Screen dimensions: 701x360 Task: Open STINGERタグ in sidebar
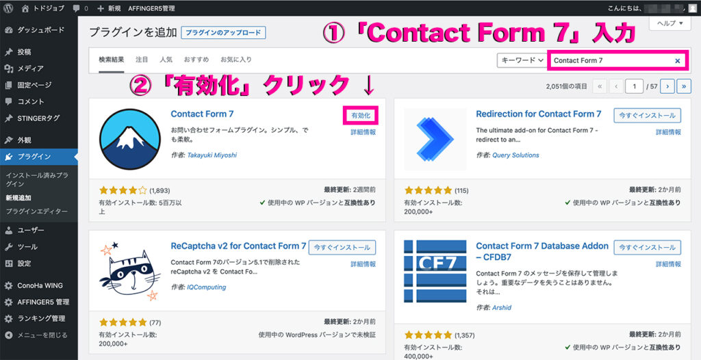[39, 118]
